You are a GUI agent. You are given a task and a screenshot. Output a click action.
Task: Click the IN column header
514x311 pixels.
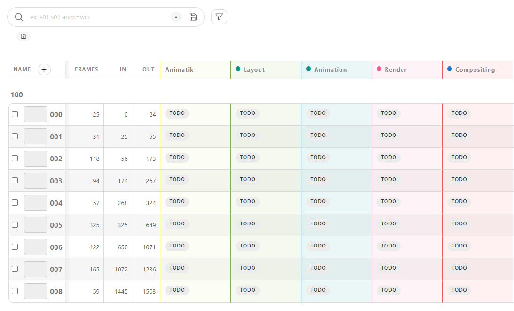123,69
